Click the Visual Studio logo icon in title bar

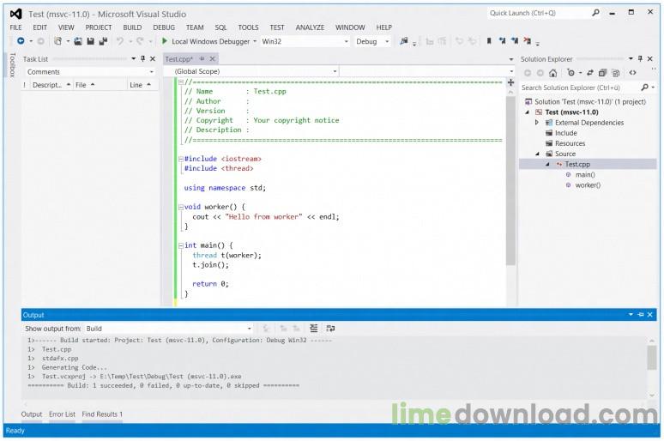point(16,14)
